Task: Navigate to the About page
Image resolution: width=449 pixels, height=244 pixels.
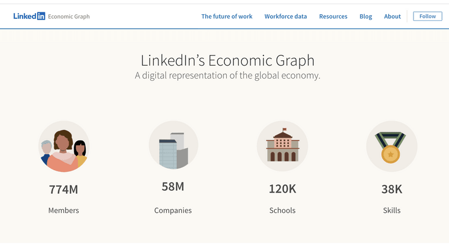Action: (x=392, y=17)
